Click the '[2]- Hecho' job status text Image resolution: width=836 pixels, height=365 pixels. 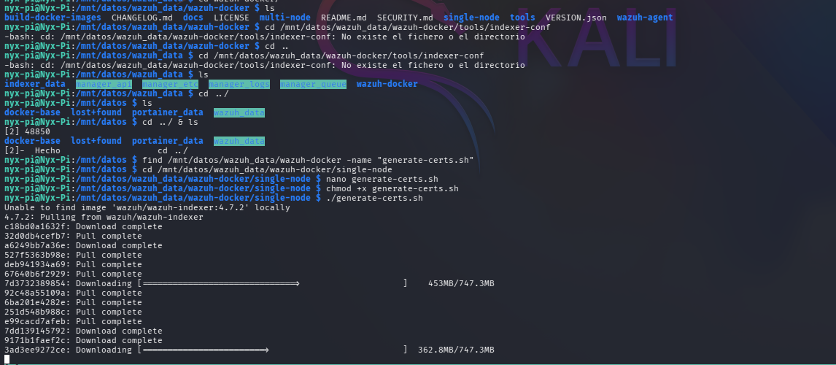click(x=32, y=150)
